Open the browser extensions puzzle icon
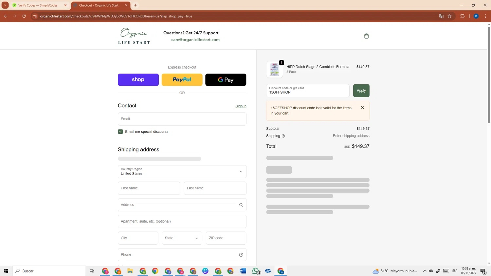The height and width of the screenshot is (276, 491). [463, 16]
